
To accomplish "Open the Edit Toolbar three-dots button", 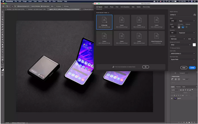I will tap(2, 65).
